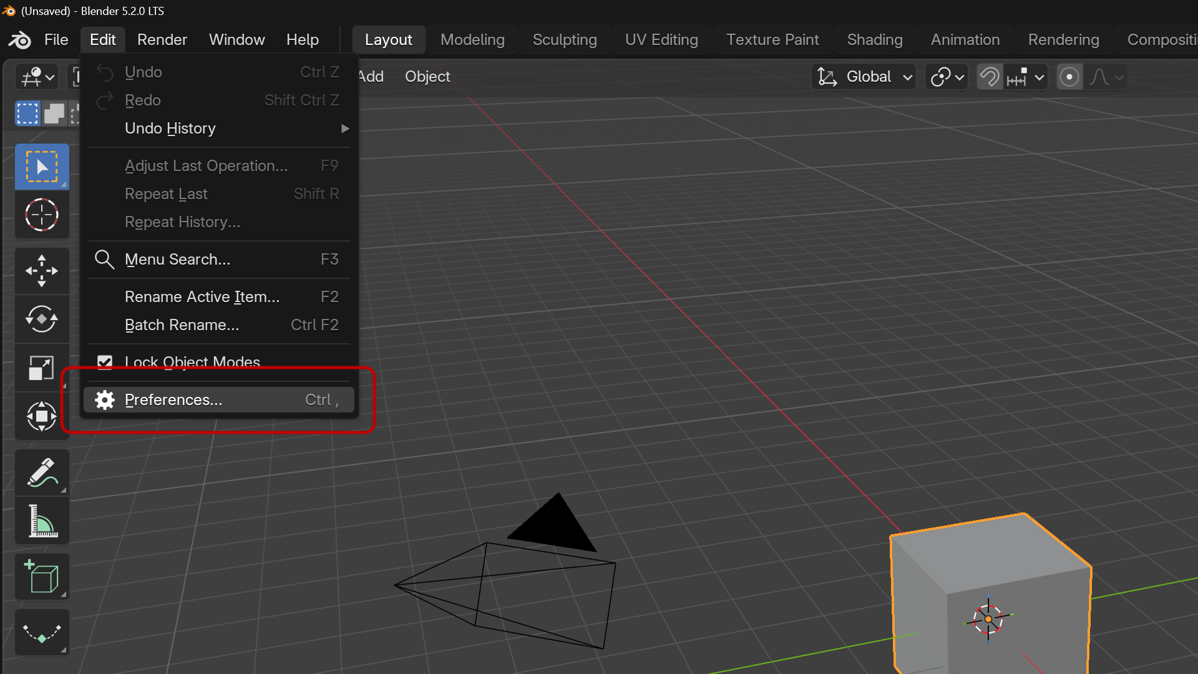Open the Pivot Point dropdown
Image resolution: width=1198 pixels, height=674 pixels.
point(947,77)
